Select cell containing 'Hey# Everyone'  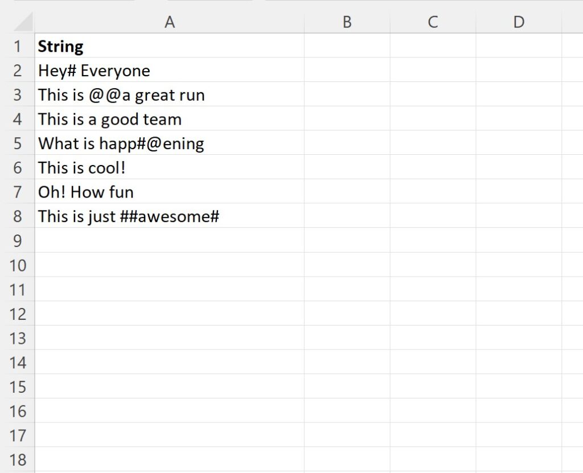pos(170,70)
